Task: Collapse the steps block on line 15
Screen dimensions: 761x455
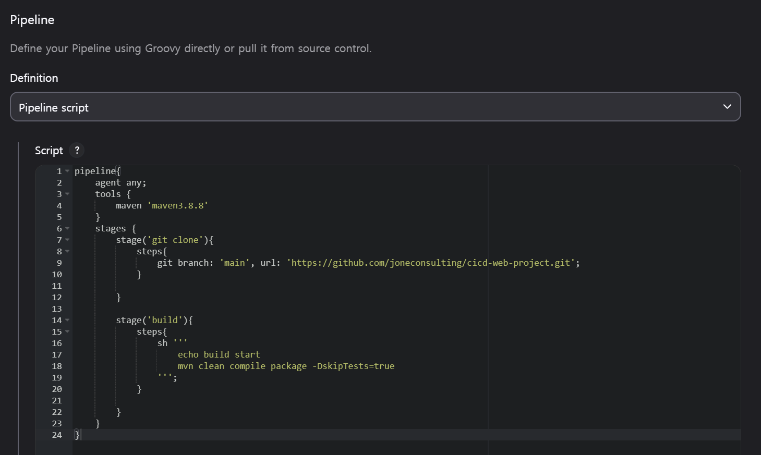Action: coord(67,331)
